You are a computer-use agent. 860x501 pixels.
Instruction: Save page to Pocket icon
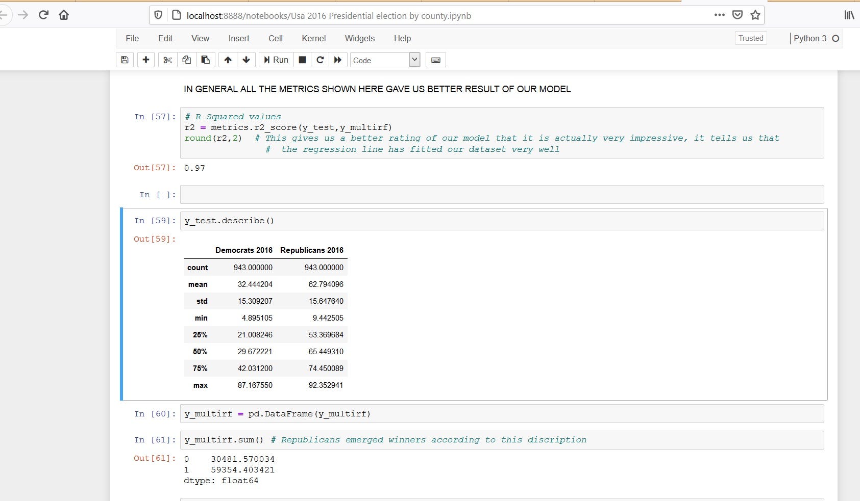[x=738, y=15]
